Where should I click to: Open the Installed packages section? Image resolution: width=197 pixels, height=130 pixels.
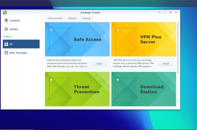tap(21, 21)
